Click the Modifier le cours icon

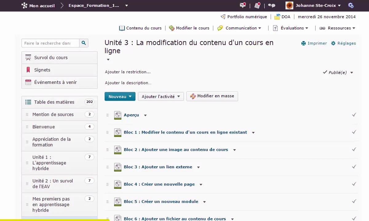pyautogui.click(x=172, y=28)
